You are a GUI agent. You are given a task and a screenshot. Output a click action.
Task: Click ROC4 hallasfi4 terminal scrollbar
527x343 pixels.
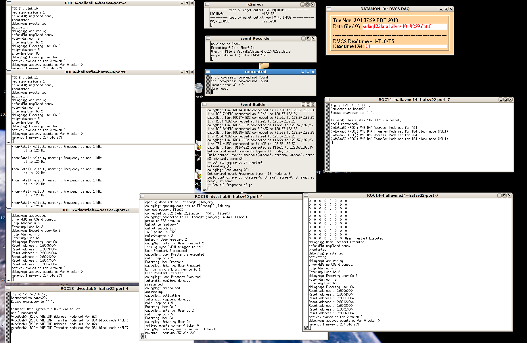(9, 109)
